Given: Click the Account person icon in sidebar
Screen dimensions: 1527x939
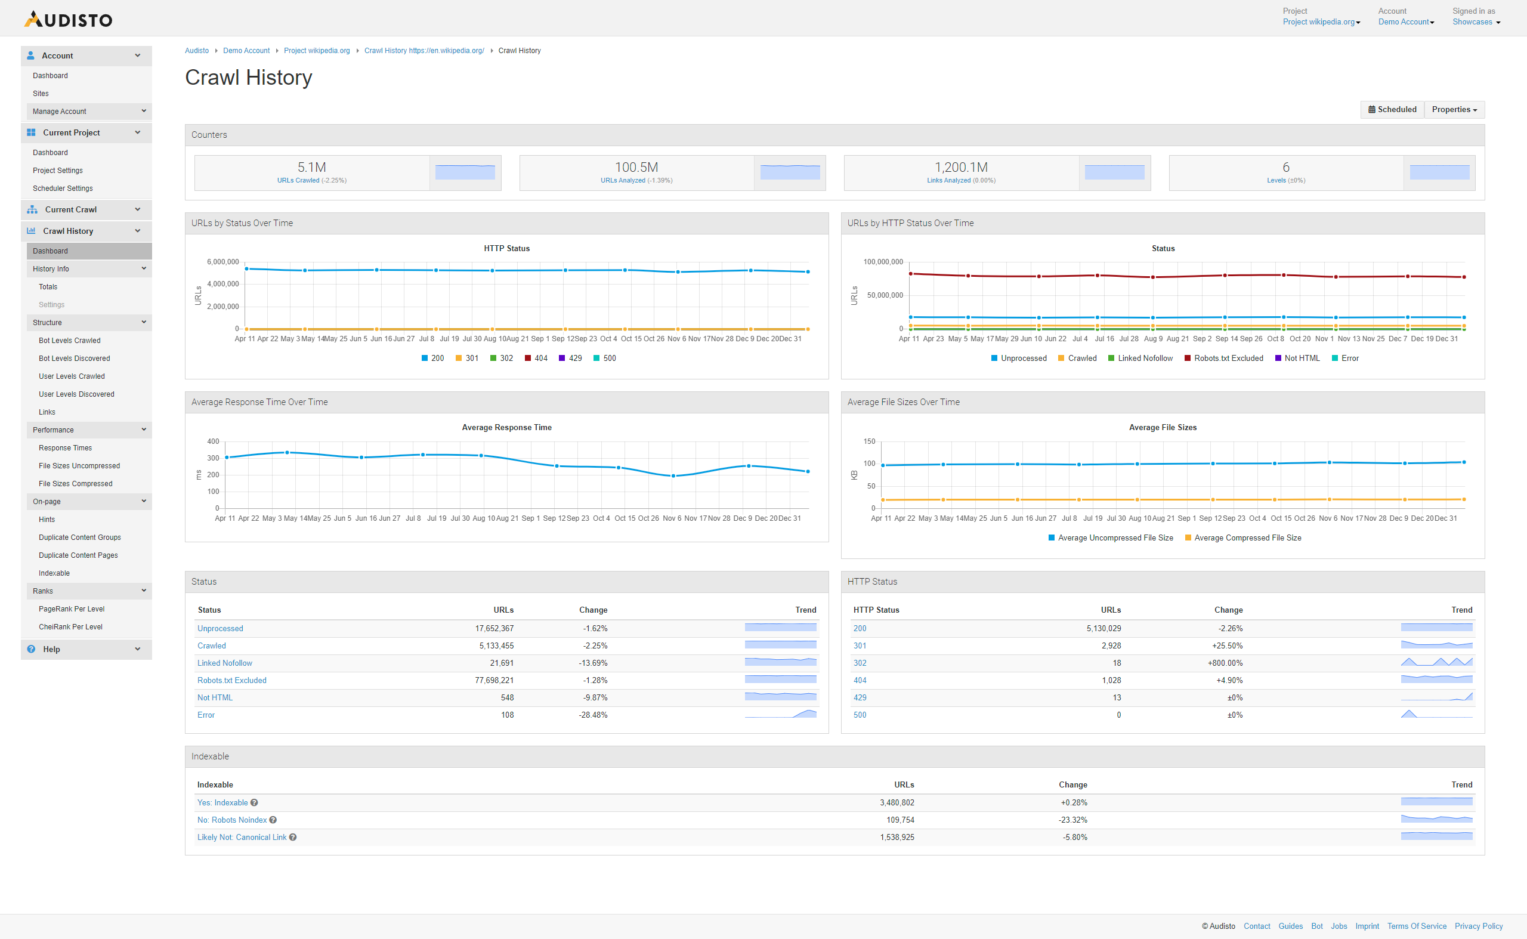Looking at the screenshot, I should coord(30,55).
